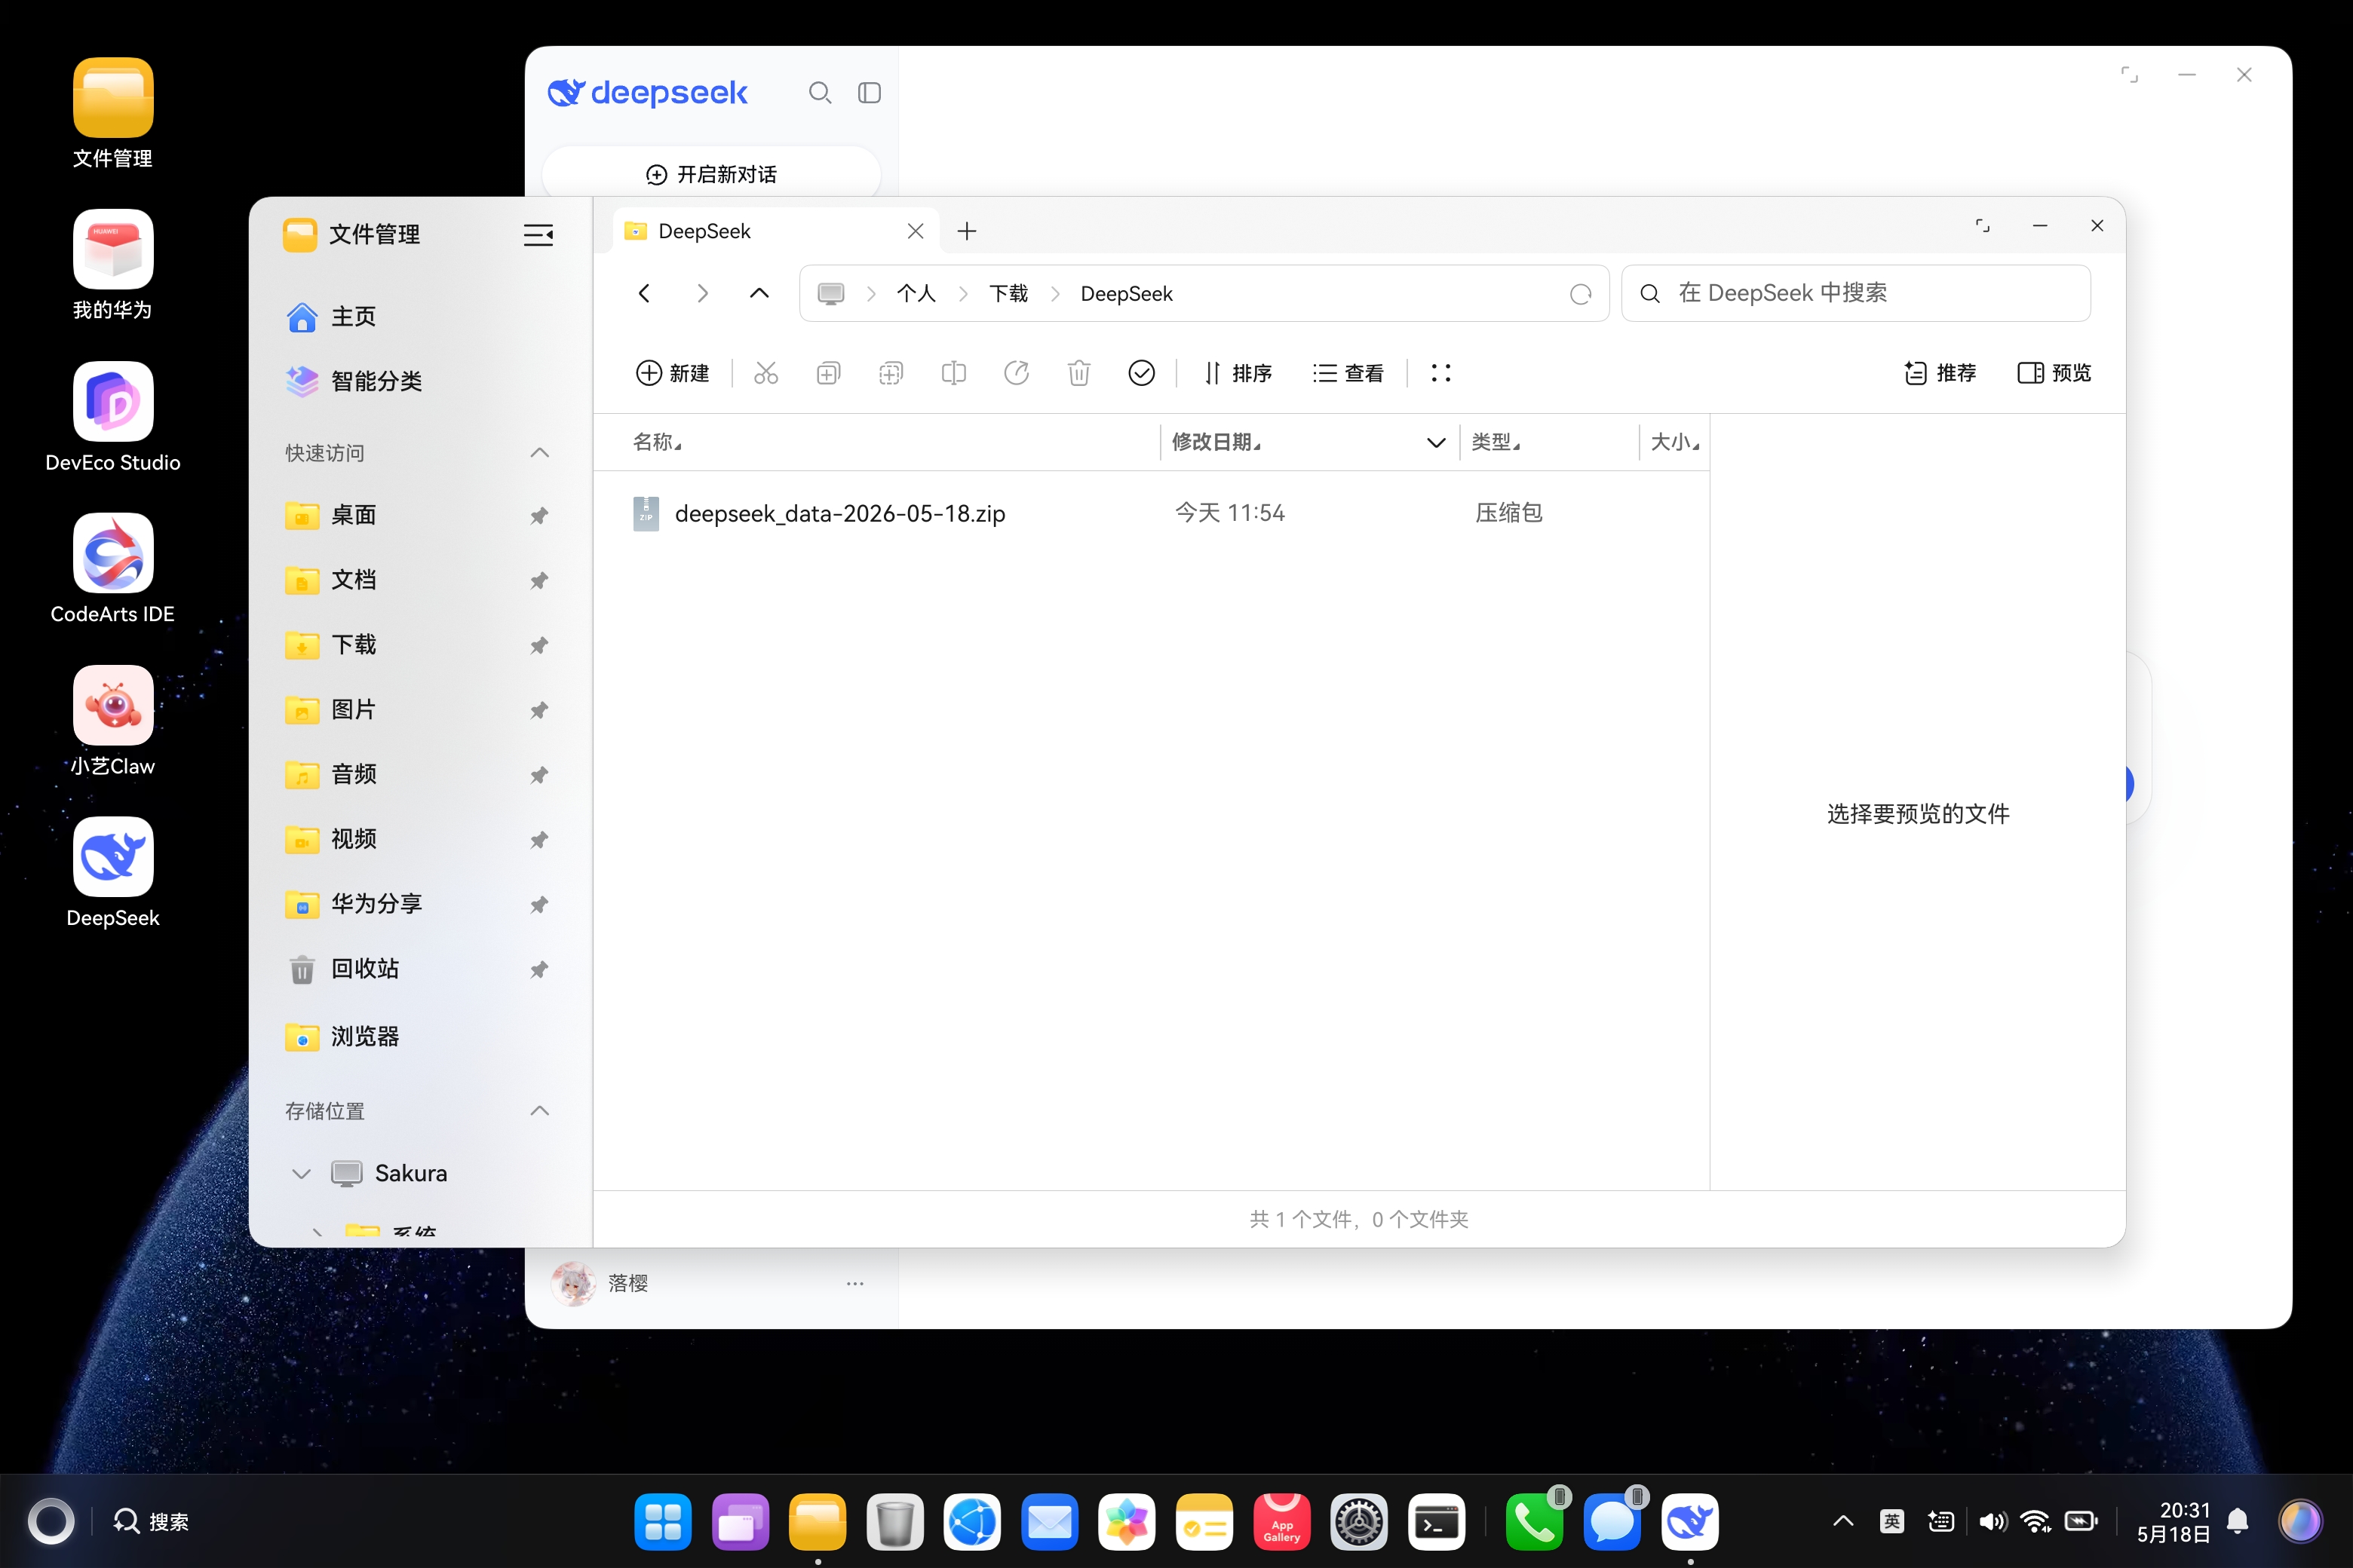Click 开启新对话 in DeepSeek window
The height and width of the screenshot is (1568, 2353).
click(x=711, y=174)
